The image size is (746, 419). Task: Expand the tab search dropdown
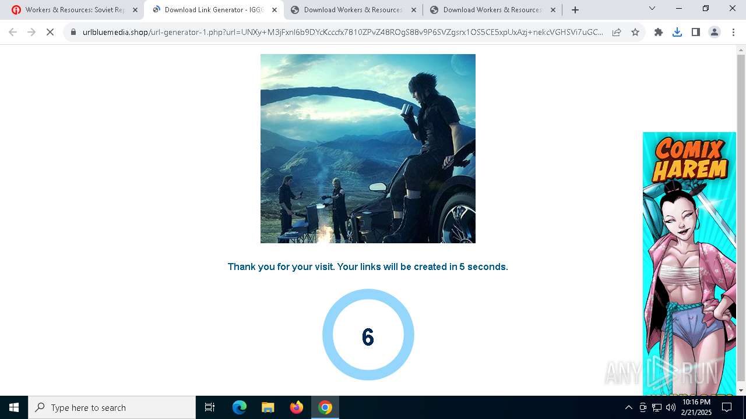(652, 9)
